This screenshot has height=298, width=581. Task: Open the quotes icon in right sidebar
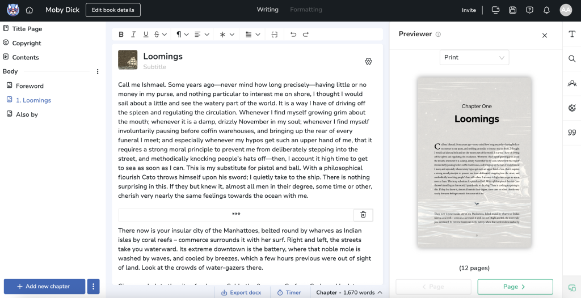pos(571,133)
